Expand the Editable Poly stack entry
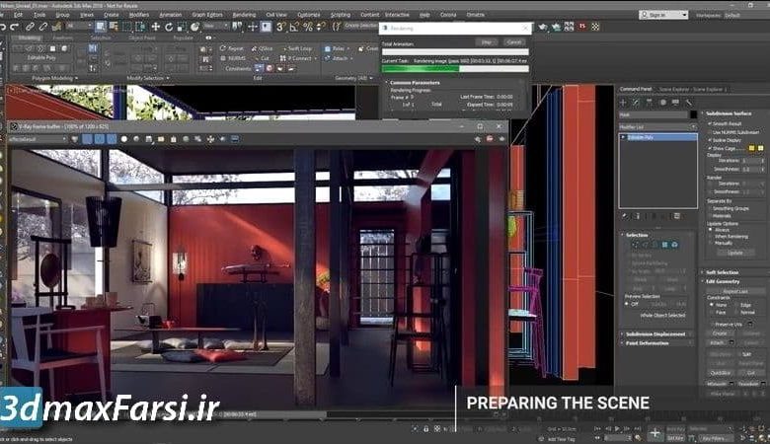This screenshot has width=770, height=444. point(623,137)
